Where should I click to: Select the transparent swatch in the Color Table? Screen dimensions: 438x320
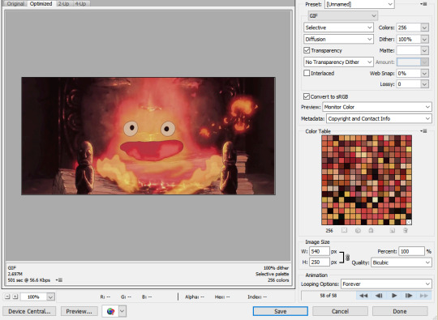[409, 222]
